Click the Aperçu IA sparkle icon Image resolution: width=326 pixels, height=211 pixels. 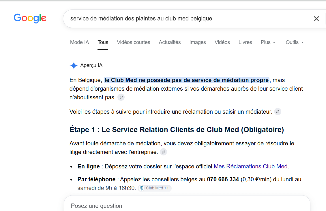(74, 66)
